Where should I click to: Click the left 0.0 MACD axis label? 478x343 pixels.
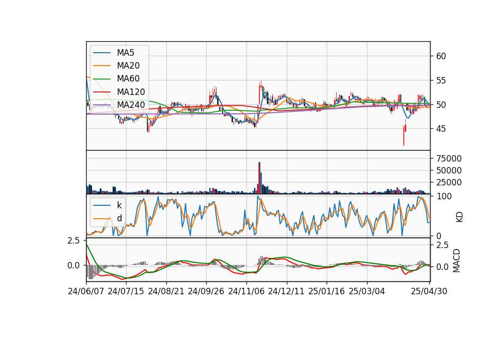(74, 265)
